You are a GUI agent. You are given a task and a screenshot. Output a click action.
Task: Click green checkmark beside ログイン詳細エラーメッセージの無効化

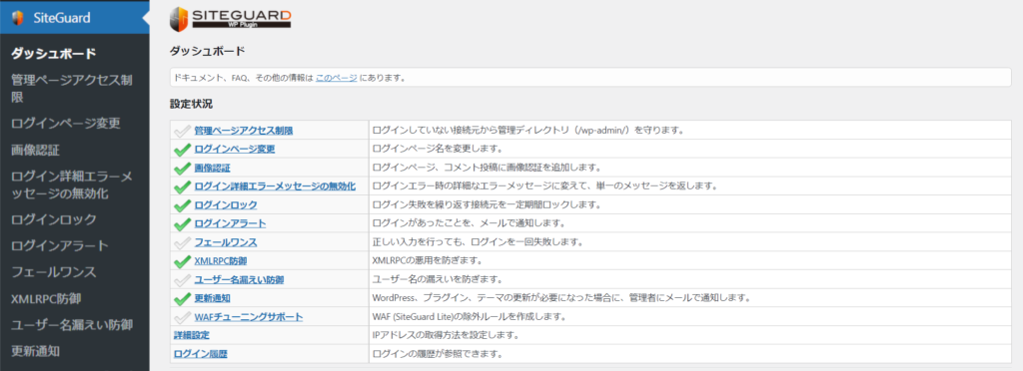[x=182, y=186]
